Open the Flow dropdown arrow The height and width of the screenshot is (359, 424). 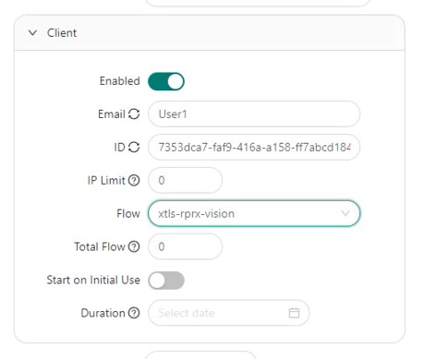coord(345,213)
